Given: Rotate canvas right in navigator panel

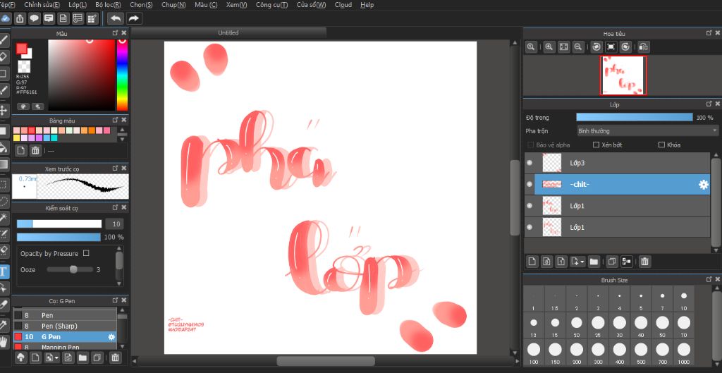Looking at the screenshot, I should click(625, 47).
